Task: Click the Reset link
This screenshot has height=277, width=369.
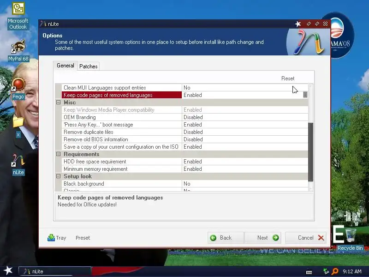Action: pos(288,78)
